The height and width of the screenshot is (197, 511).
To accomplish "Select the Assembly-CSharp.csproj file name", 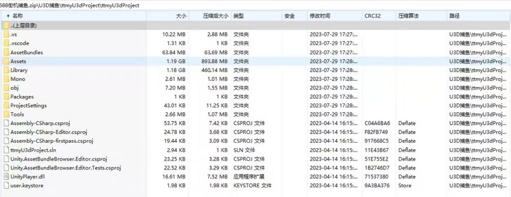I will pyautogui.click(x=40, y=123).
